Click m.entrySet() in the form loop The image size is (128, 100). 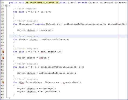coord(72,82)
